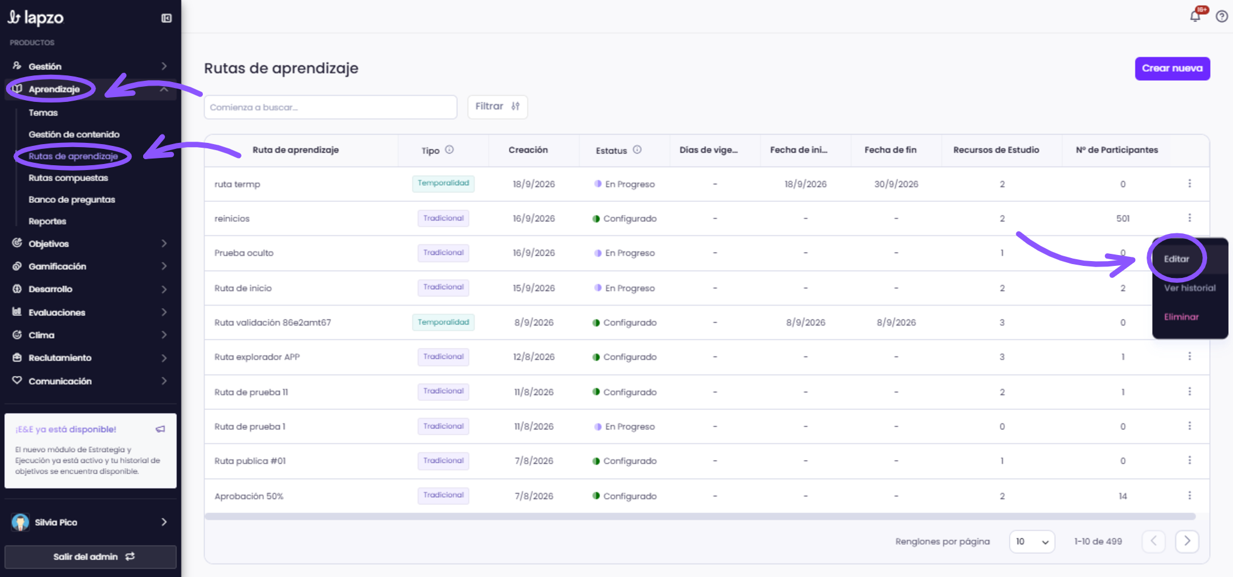
Task: Click Salir del admin button
Action: (x=91, y=557)
